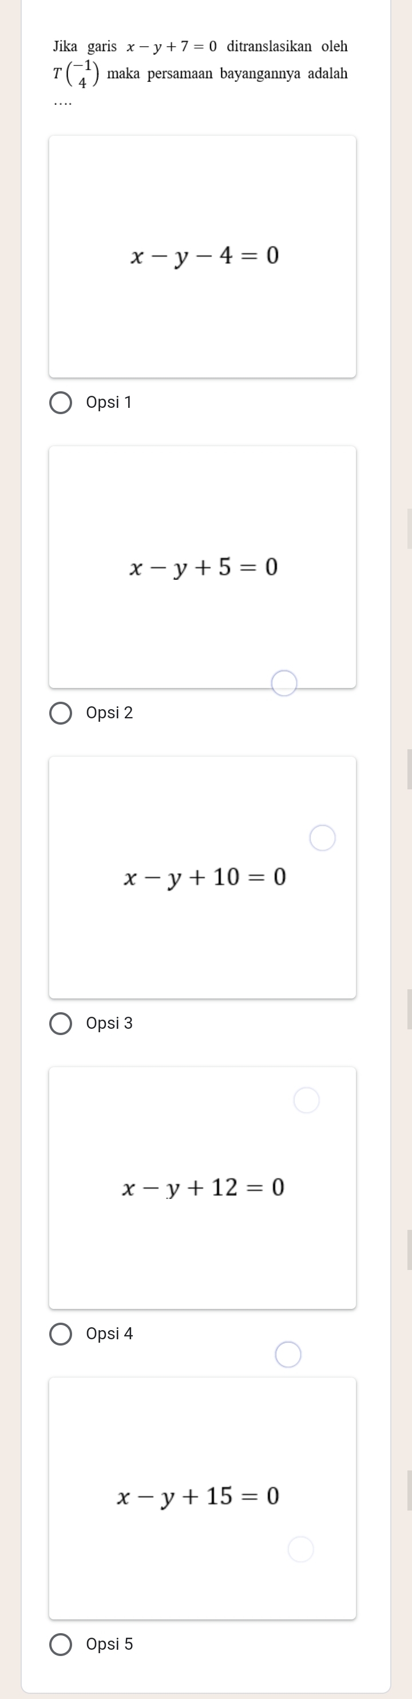This screenshot has width=412, height=1699.
Task: Open the x − y + 10 = 0 answer image
Action: [x=203, y=877]
